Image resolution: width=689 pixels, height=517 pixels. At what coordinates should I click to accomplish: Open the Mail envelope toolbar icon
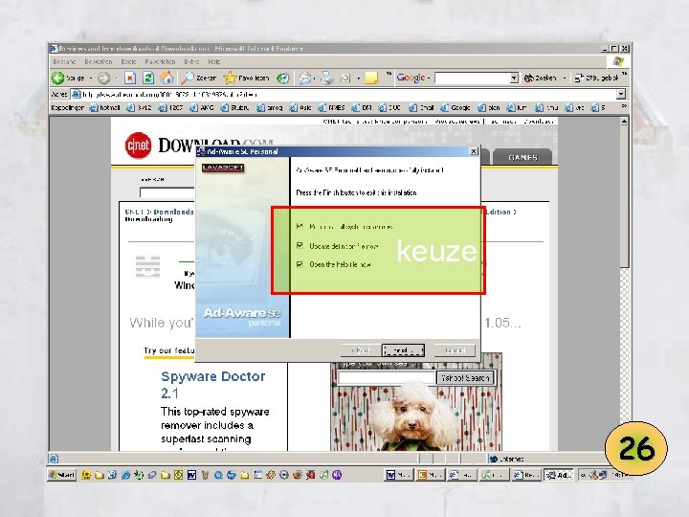(304, 79)
